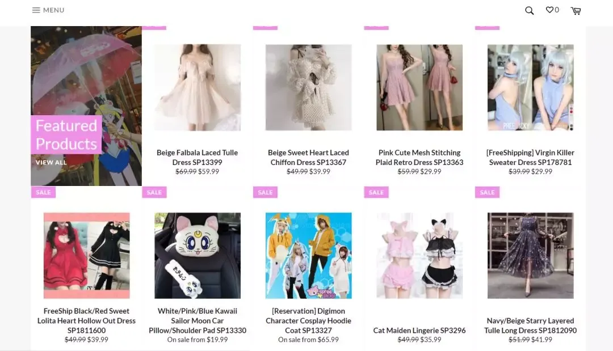Click the search magnifier icon
This screenshot has height=351, width=613.
pyautogui.click(x=529, y=11)
